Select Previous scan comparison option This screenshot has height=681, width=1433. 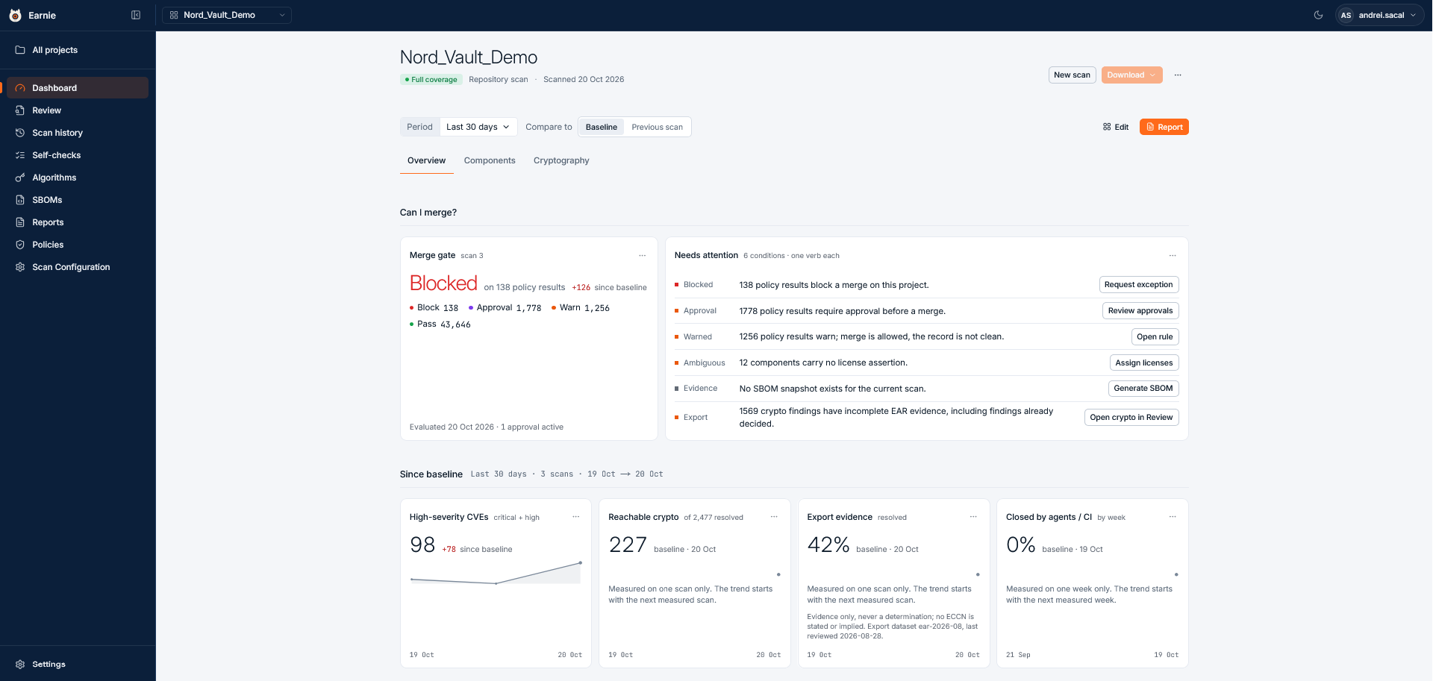click(657, 127)
